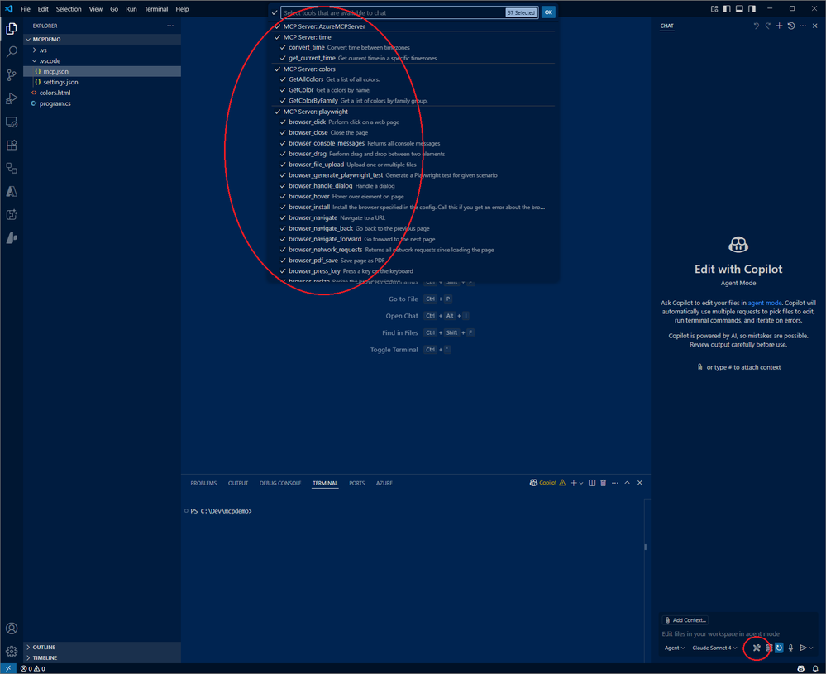Open the Search view in activity bar
Screen dimensions: 826x674
point(12,51)
